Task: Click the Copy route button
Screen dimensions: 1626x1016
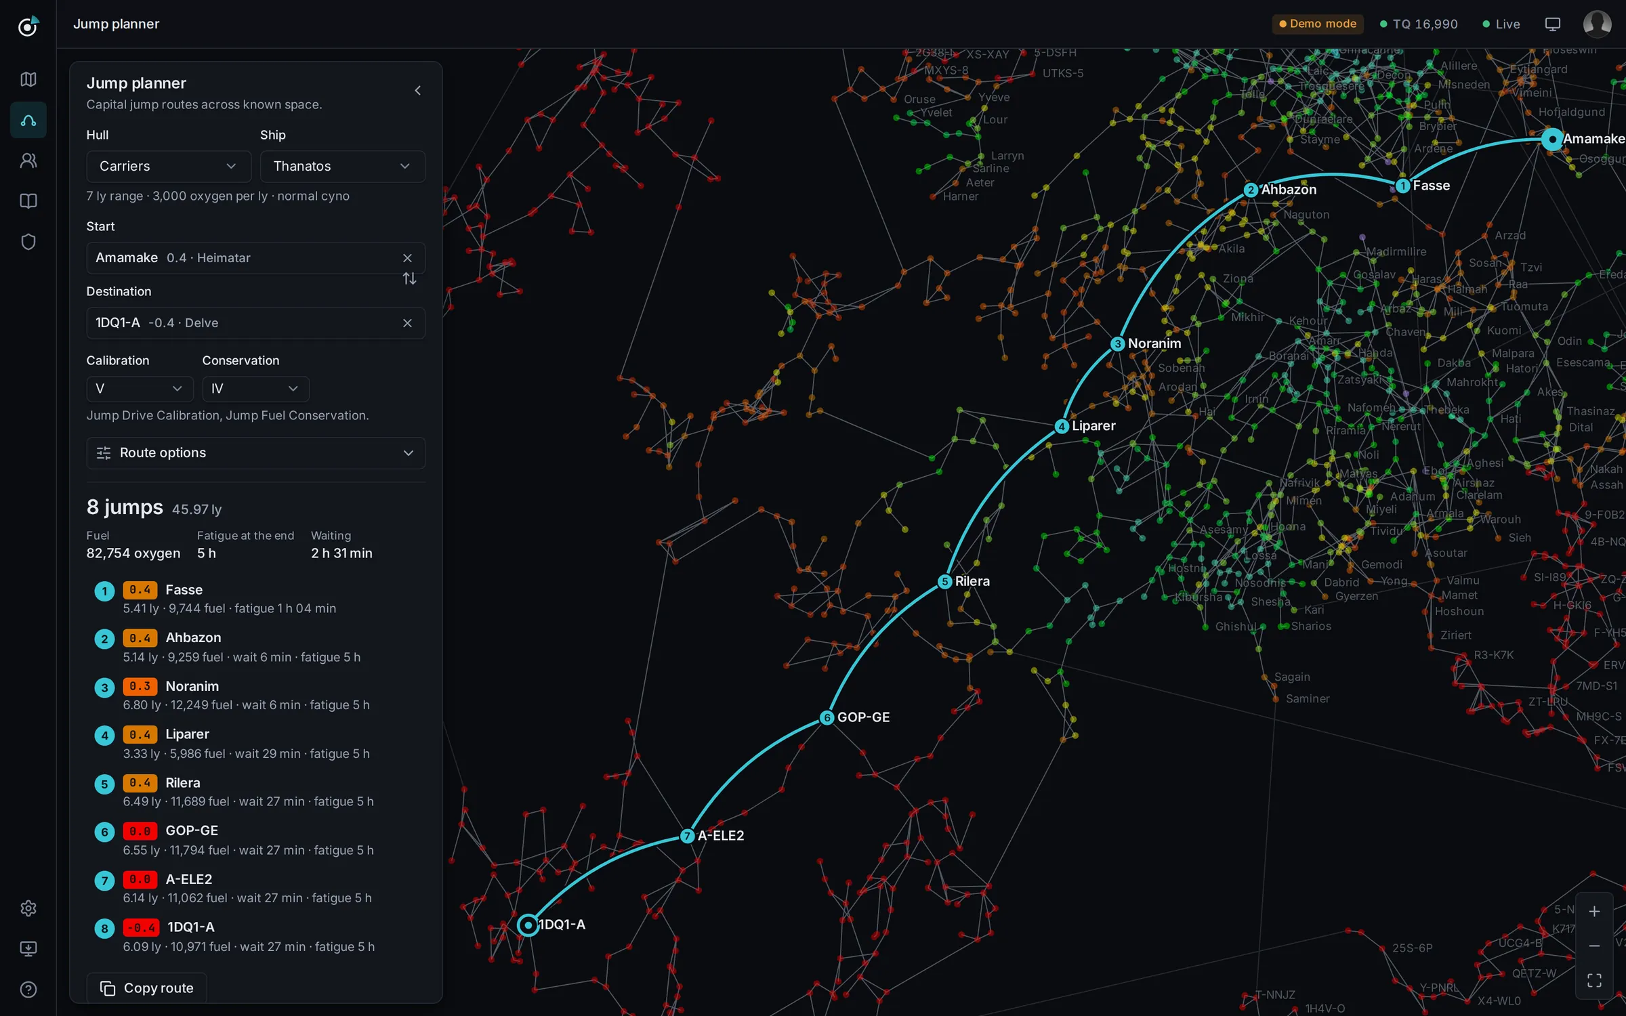Action: (x=146, y=988)
